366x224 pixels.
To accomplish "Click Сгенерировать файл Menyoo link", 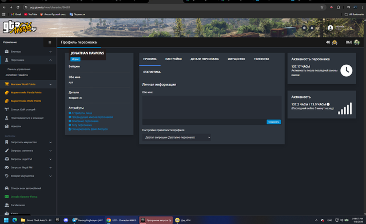I will click(x=89, y=129).
